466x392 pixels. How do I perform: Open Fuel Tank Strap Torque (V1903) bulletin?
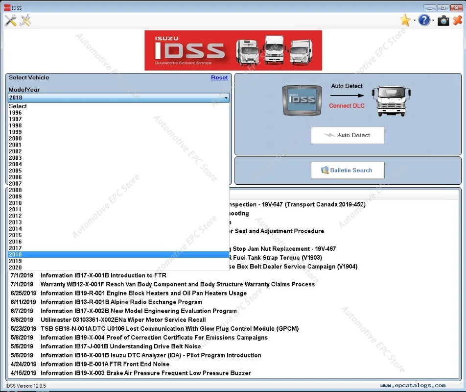[x=276, y=258]
